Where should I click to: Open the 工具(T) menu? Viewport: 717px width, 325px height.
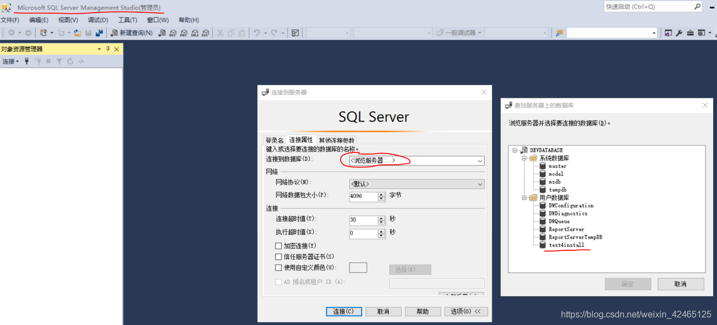pos(127,20)
